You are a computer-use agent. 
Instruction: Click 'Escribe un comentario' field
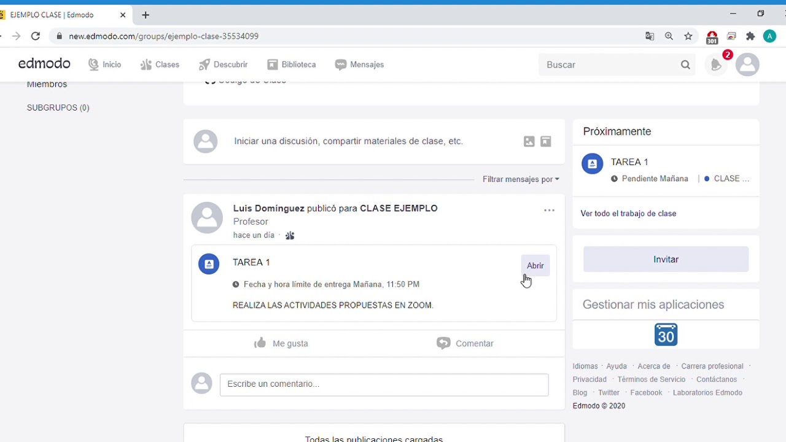click(x=384, y=384)
